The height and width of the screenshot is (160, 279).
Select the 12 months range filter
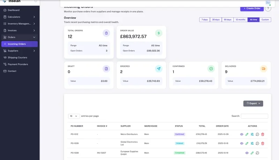pyautogui.click(x=241, y=20)
